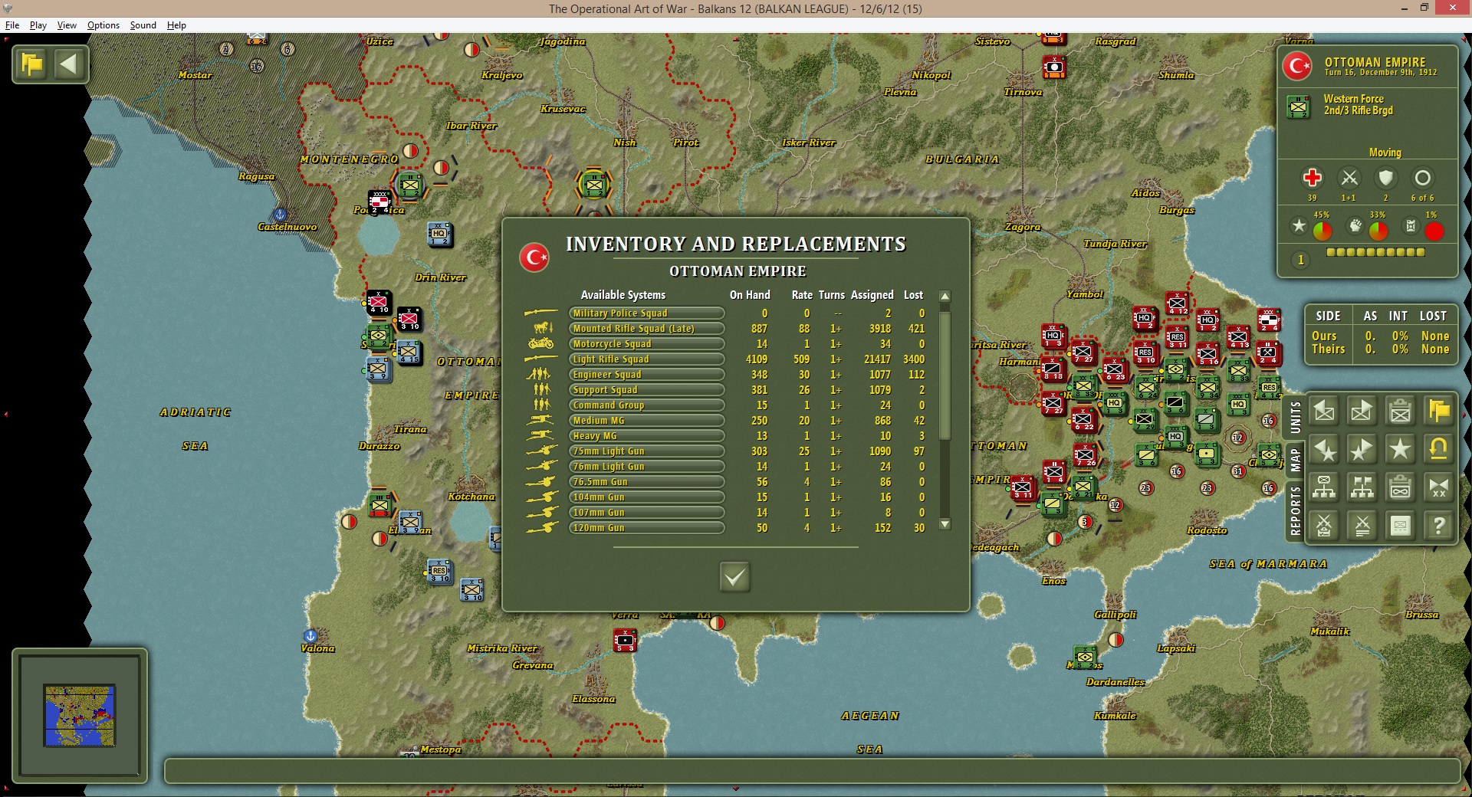Click the star proficiency icon
This screenshot has width=1472, height=797.
pyautogui.click(x=1299, y=225)
